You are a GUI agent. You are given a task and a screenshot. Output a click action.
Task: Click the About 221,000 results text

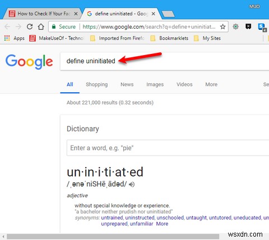[110, 103]
